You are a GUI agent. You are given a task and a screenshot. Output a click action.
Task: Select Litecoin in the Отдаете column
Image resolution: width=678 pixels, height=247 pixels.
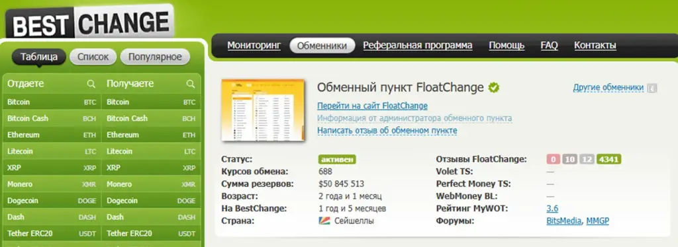[x=52, y=151]
